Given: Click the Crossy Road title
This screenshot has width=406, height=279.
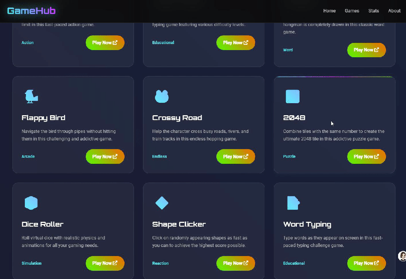Looking at the screenshot, I should click(177, 118).
